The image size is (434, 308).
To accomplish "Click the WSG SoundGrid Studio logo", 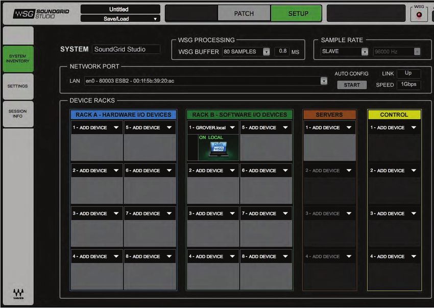I will point(41,13).
